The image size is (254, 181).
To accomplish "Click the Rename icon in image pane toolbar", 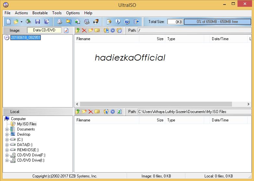I will [97, 30].
